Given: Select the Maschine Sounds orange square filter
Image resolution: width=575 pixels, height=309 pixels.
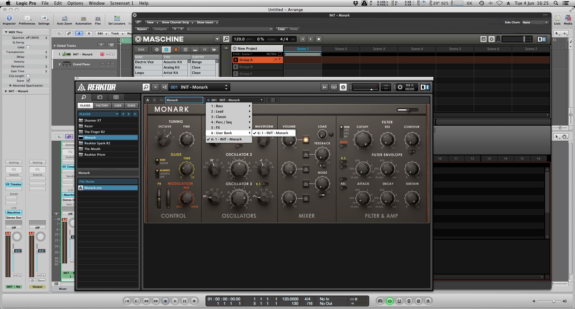Looking at the screenshot, I should (x=176, y=50).
